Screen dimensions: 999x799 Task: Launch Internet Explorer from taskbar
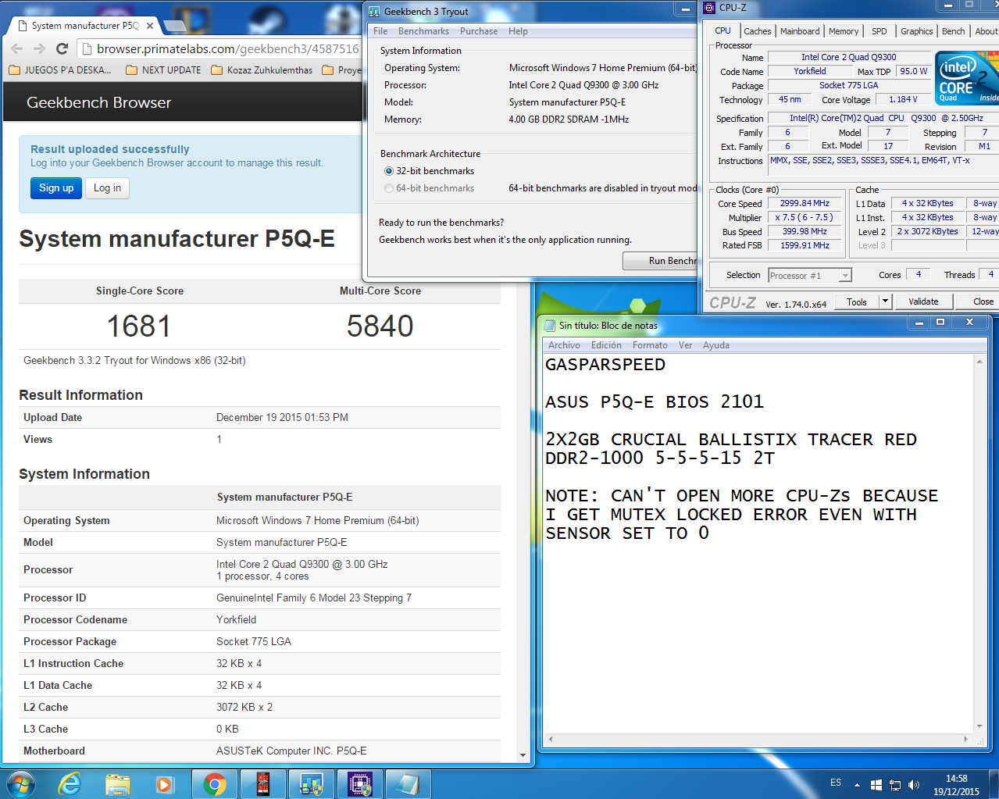click(x=70, y=783)
